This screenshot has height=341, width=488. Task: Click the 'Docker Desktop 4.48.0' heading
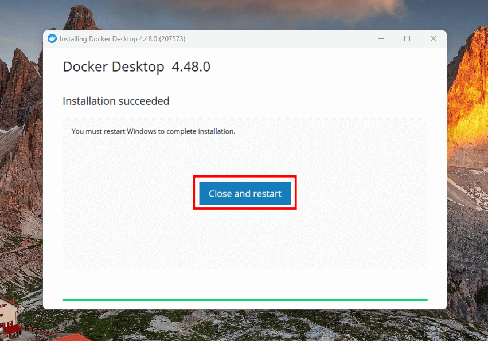click(x=136, y=66)
